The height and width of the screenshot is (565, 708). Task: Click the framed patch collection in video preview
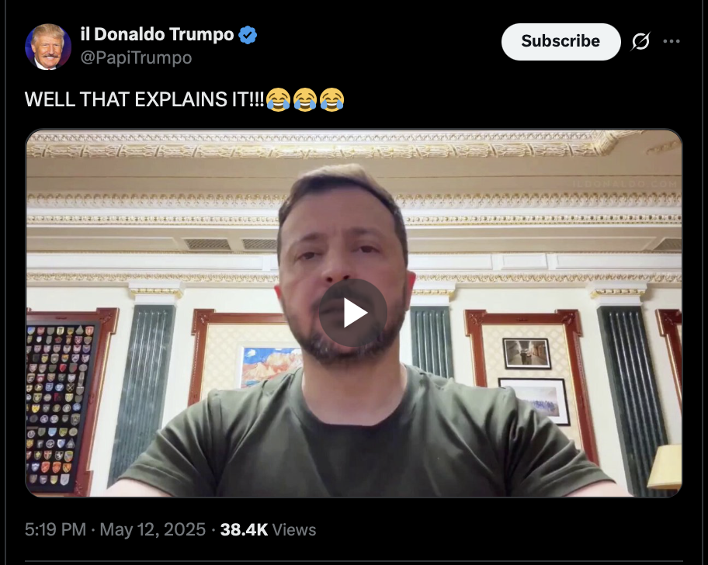point(61,403)
